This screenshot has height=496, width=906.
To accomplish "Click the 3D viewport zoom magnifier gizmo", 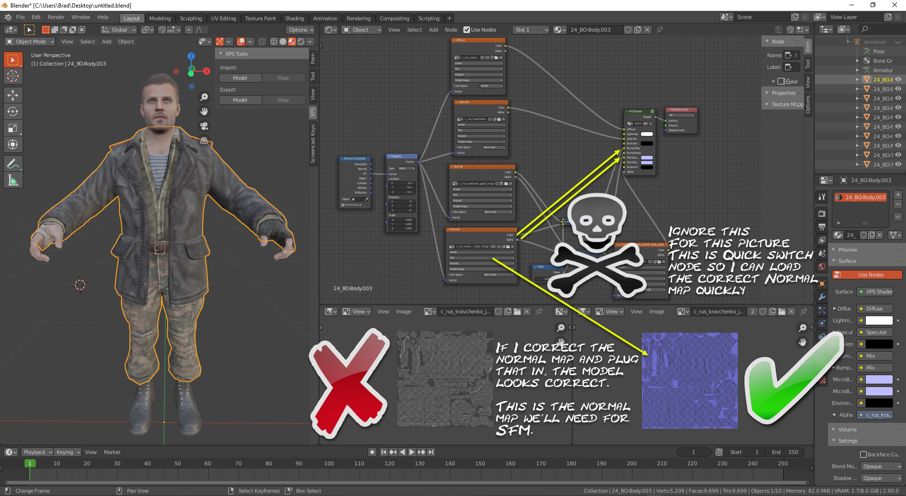I will click(204, 97).
